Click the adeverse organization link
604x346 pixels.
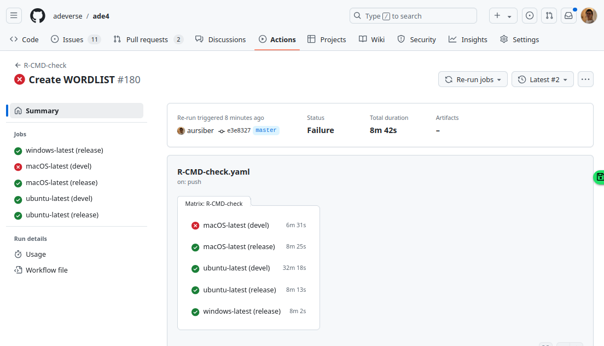pos(68,16)
